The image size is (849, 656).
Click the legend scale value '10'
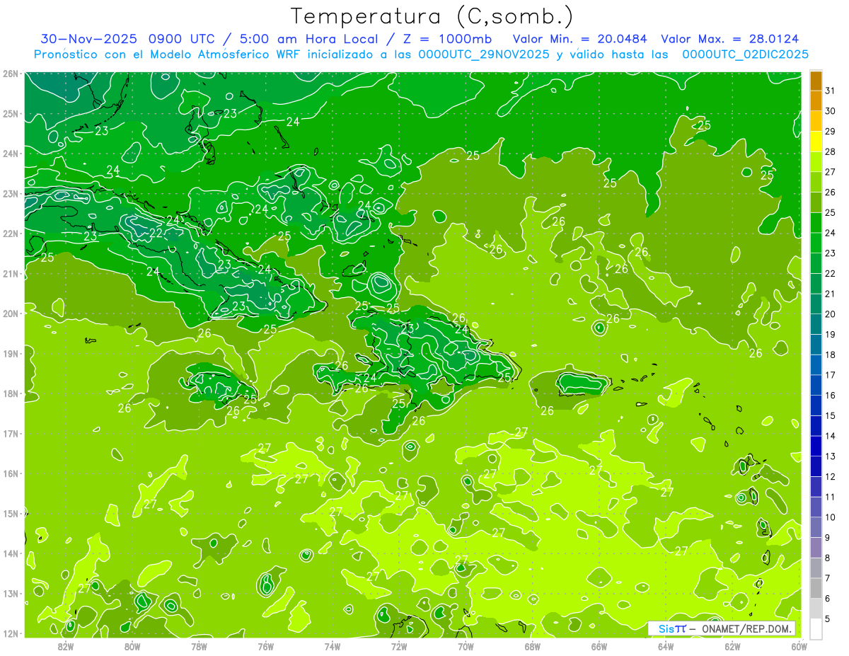pos(830,517)
